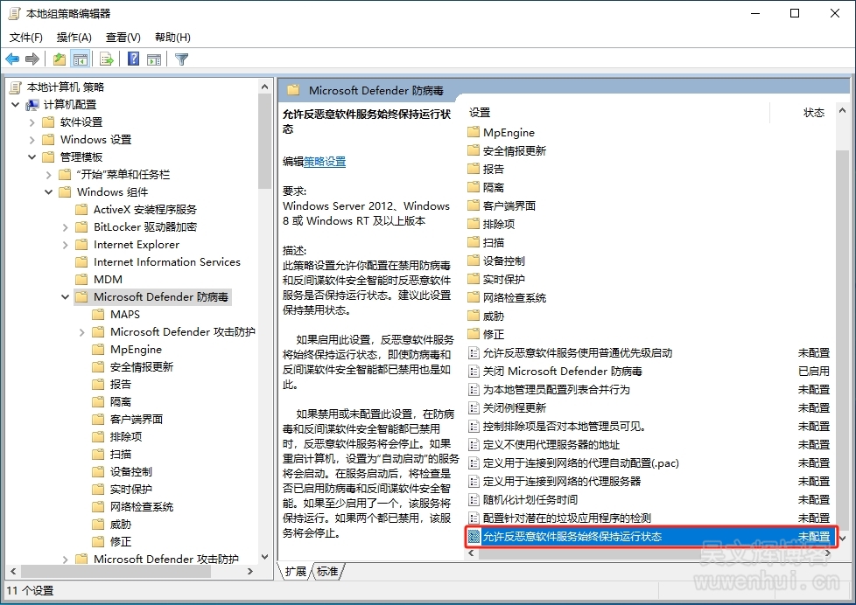Screen dimensions: 856x605
Task: Click the Up one level folder icon
Action: click(59, 59)
